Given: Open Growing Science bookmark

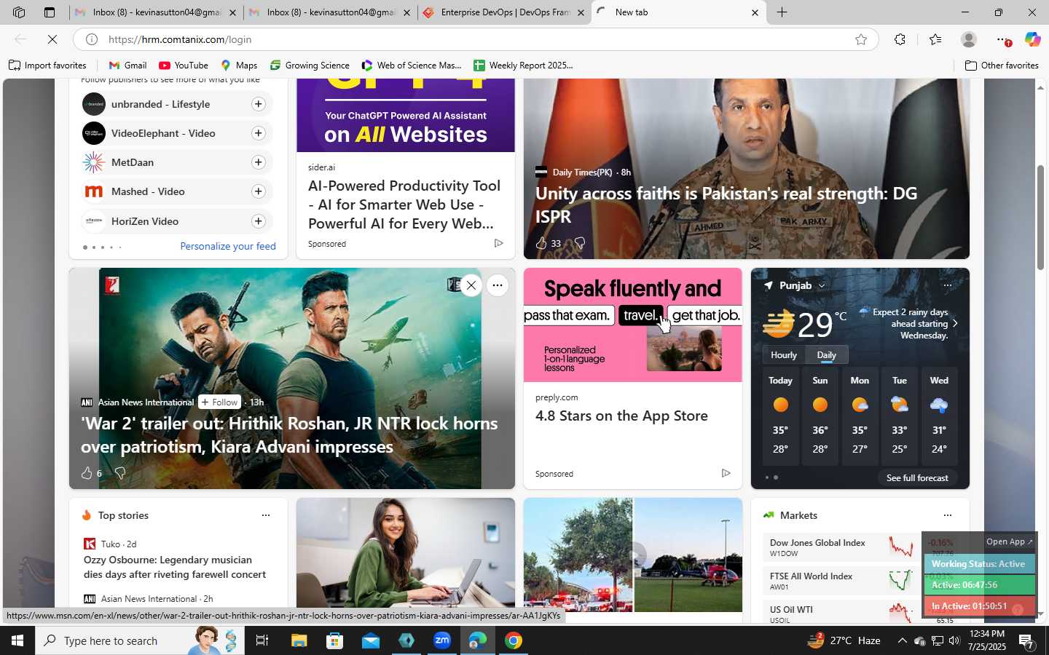Looking at the screenshot, I should pyautogui.click(x=310, y=65).
